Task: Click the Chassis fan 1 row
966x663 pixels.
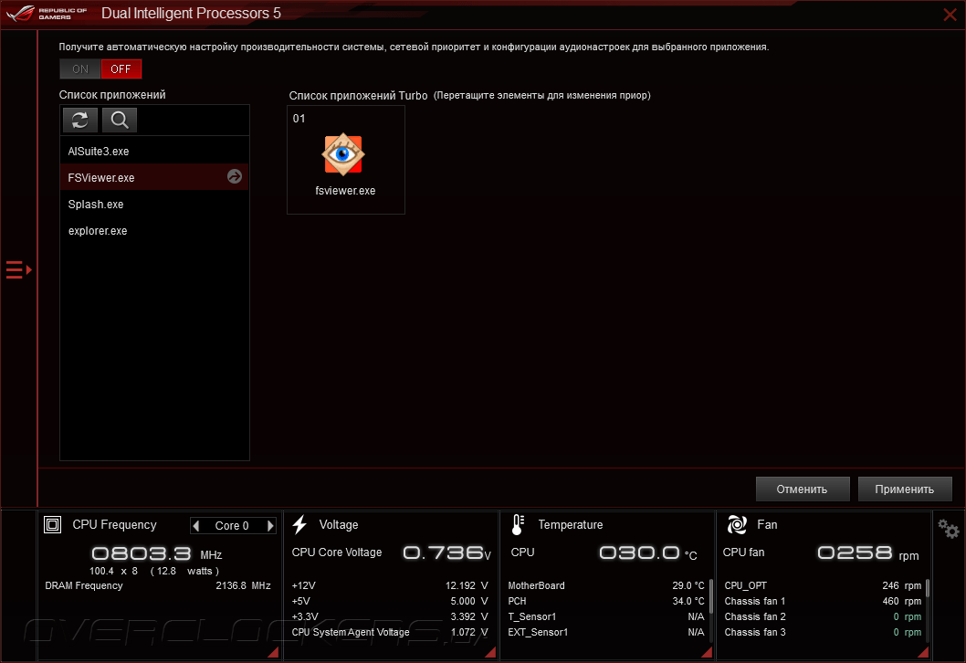Action: click(823, 601)
